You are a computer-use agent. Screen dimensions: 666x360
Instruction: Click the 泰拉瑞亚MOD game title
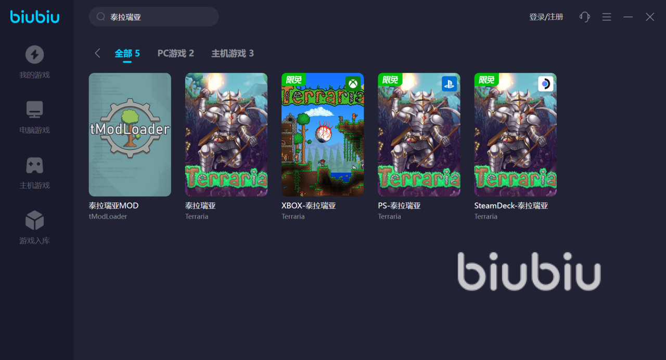tap(114, 205)
